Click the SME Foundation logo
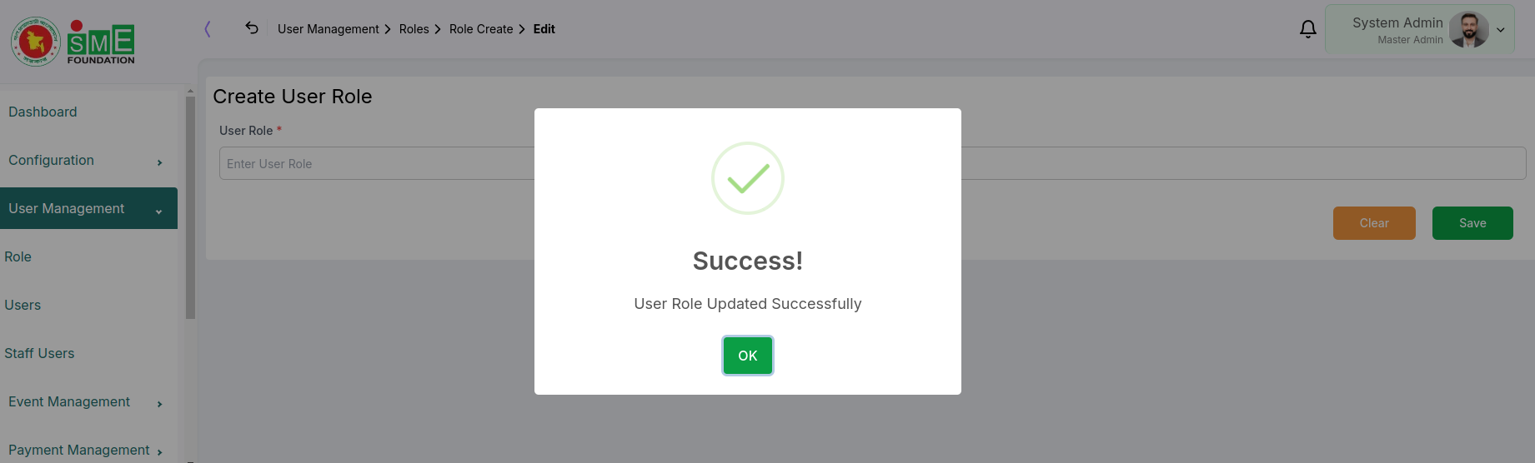This screenshot has height=463, width=1535. click(x=101, y=42)
